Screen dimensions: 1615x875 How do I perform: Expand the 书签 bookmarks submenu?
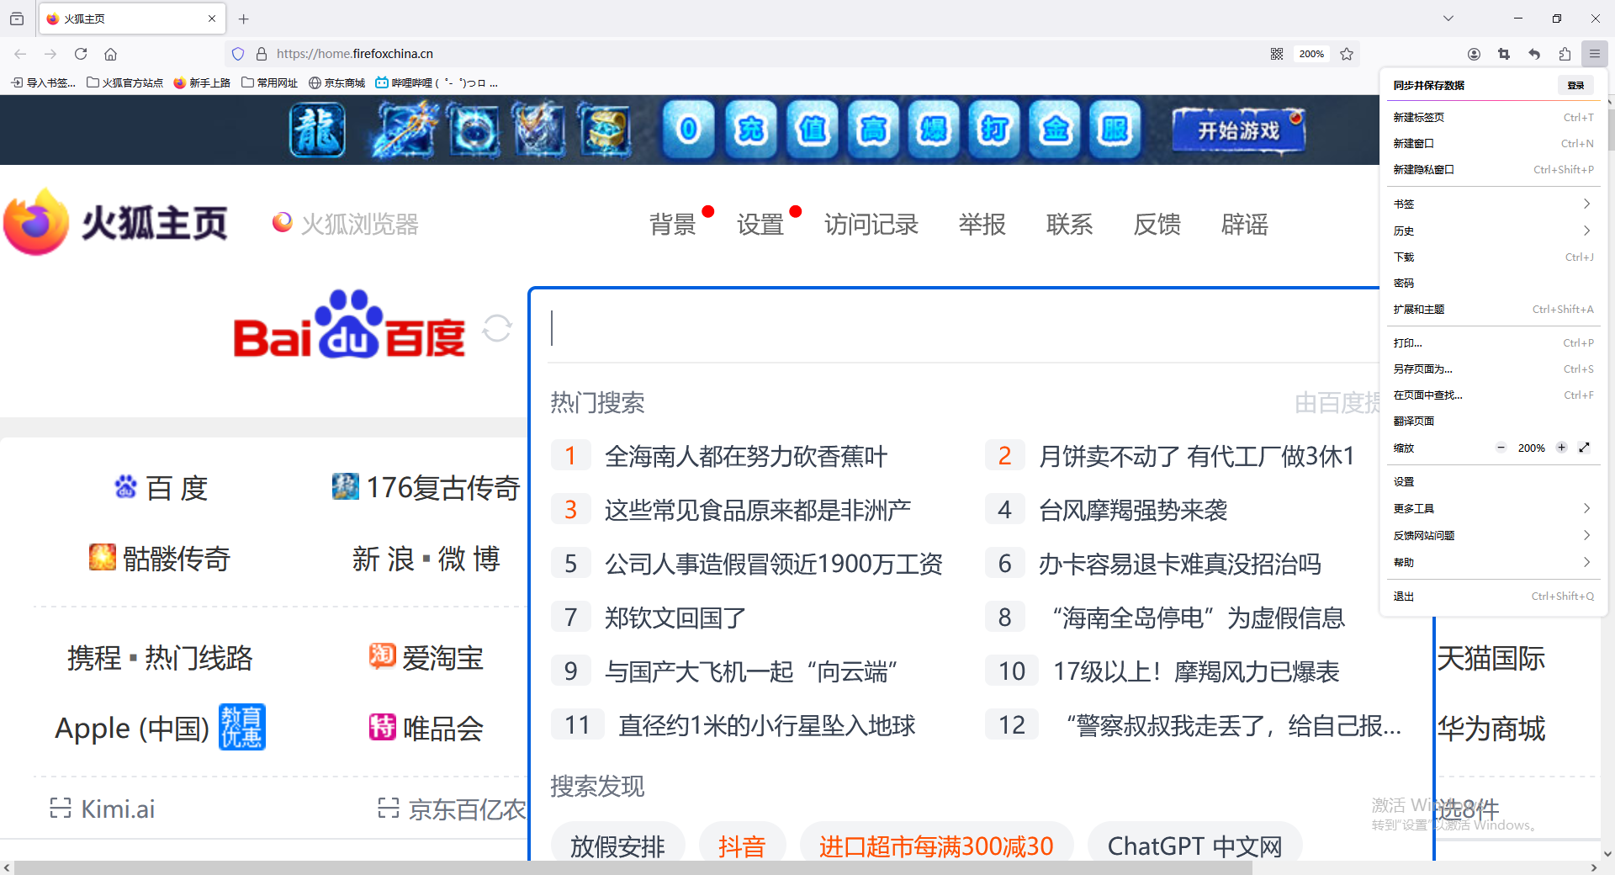click(x=1493, y=204)
